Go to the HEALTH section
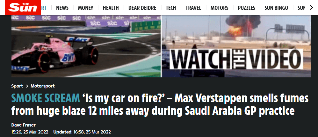The width and height of the screenshot is (318, 137). coord(111,8)
